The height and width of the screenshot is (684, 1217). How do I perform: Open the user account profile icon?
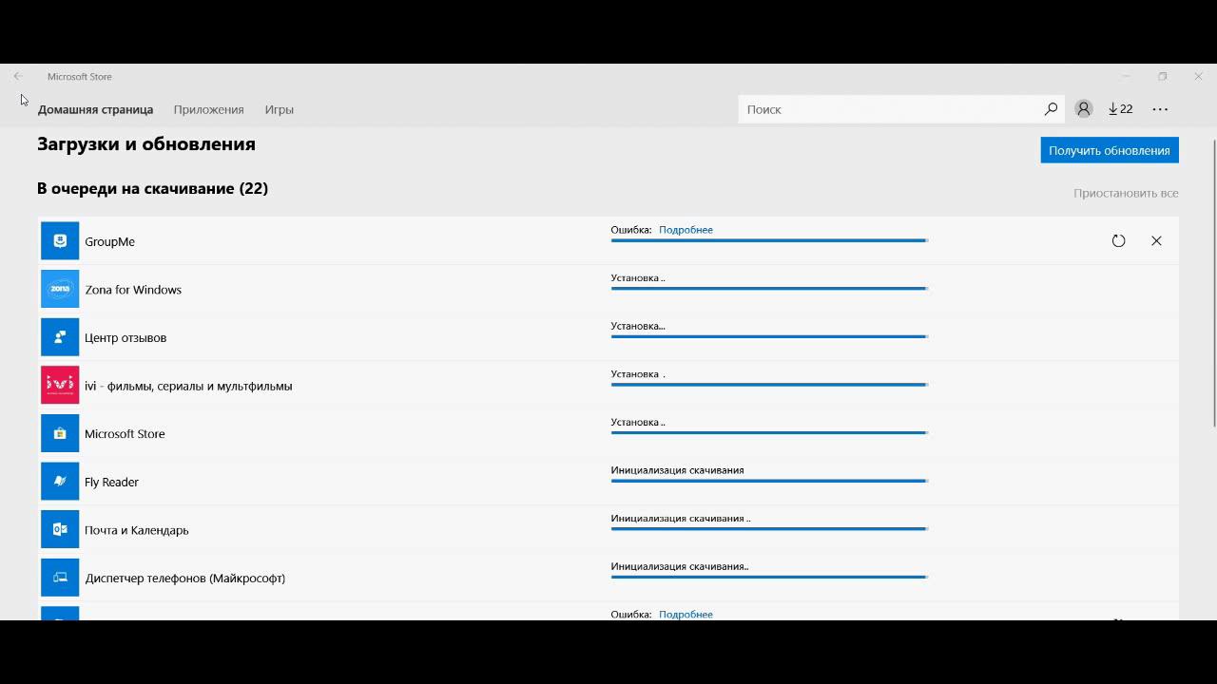point(1083,109)
